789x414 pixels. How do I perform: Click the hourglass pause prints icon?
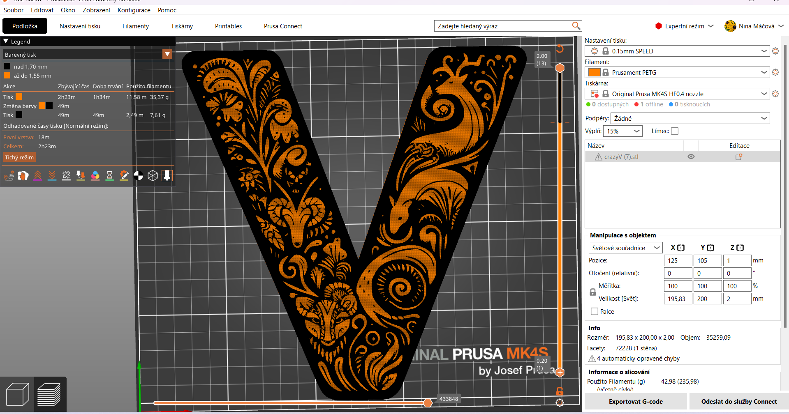click(109, 176)
